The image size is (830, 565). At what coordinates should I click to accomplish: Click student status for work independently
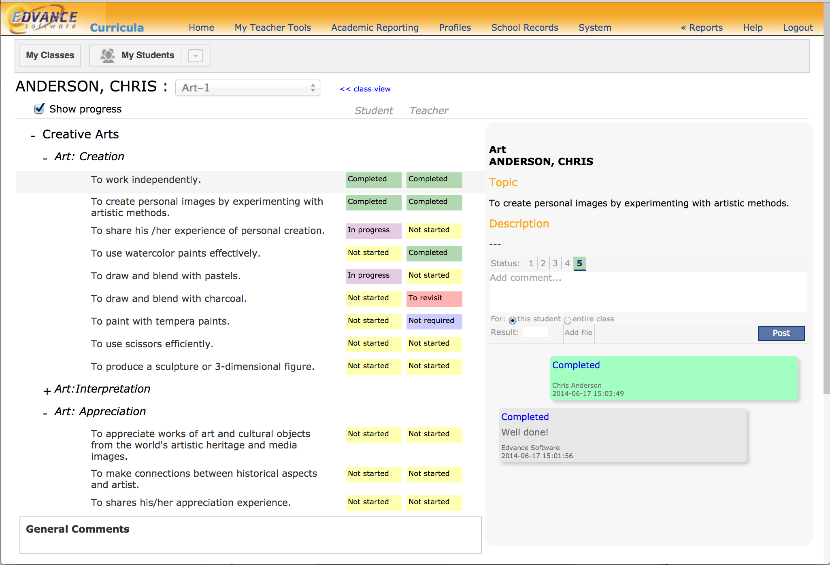[373, 180]
